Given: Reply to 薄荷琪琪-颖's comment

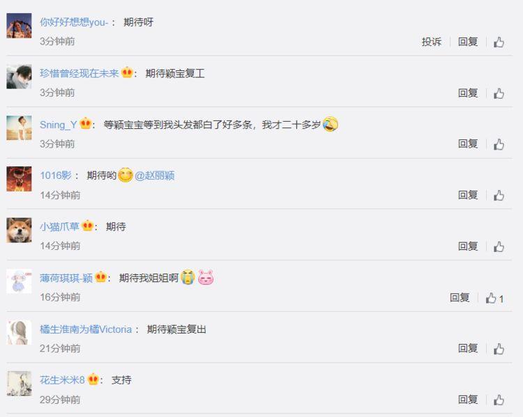Looking at the screenshot, I should click(x=460, y=297).
